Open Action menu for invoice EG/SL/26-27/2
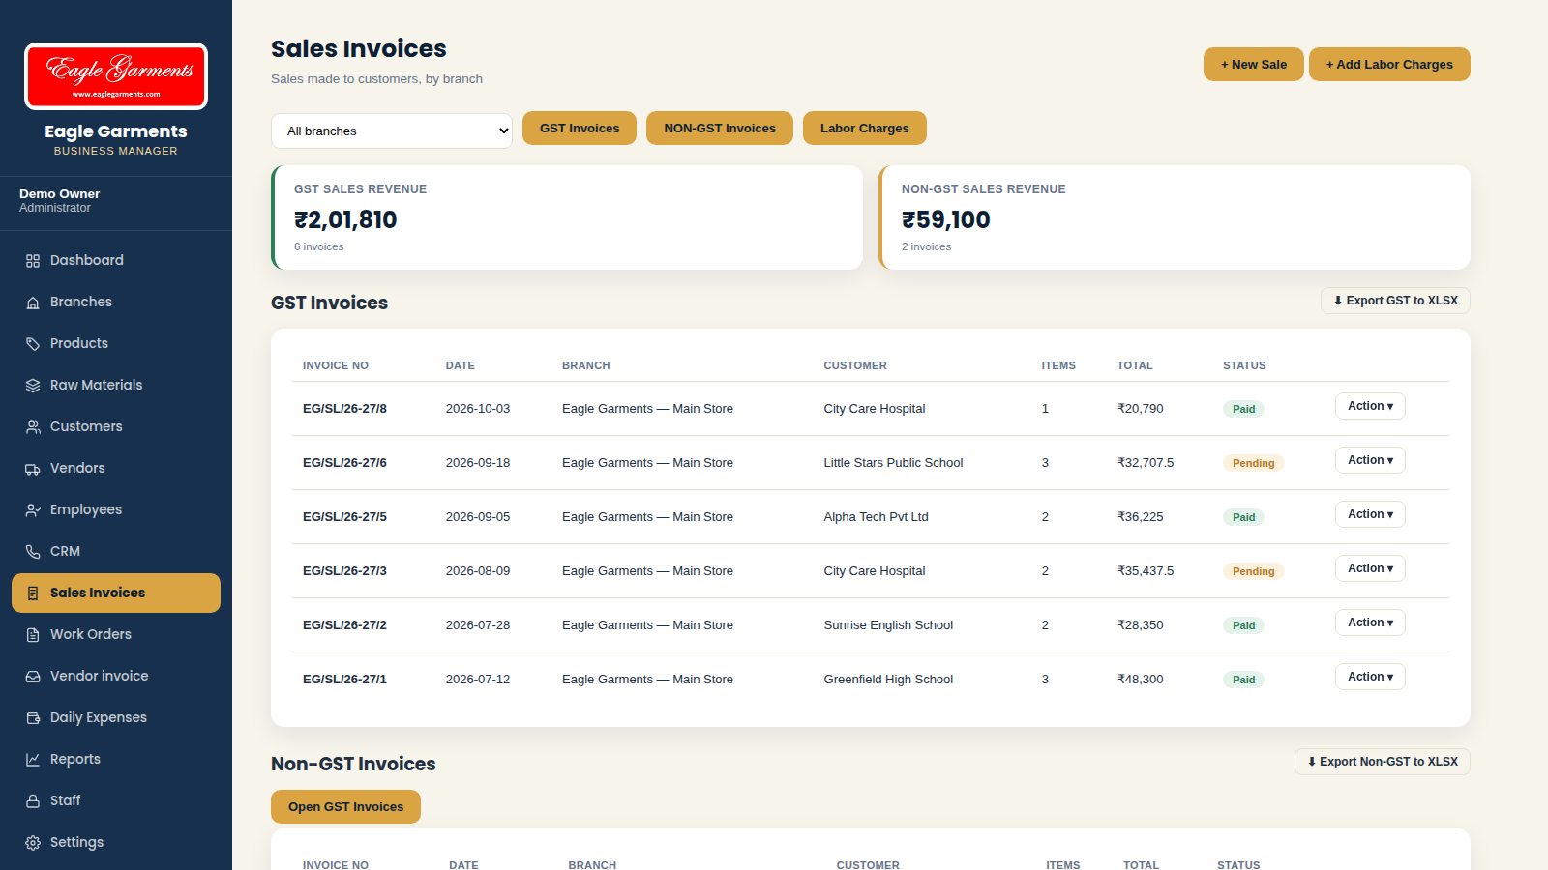 (x=1370, y=623)
